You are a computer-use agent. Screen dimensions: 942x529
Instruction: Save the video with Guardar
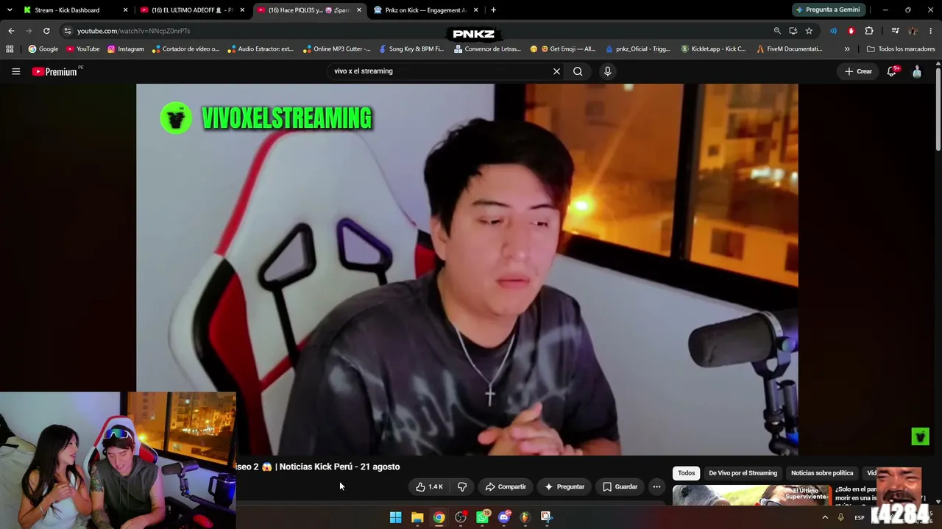pyautogui.click(x=620, y=486)
